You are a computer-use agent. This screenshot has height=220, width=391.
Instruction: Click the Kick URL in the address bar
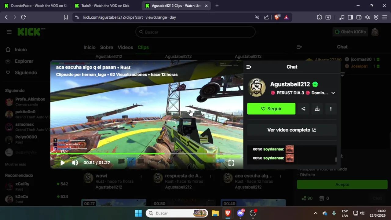pos(130,17)
